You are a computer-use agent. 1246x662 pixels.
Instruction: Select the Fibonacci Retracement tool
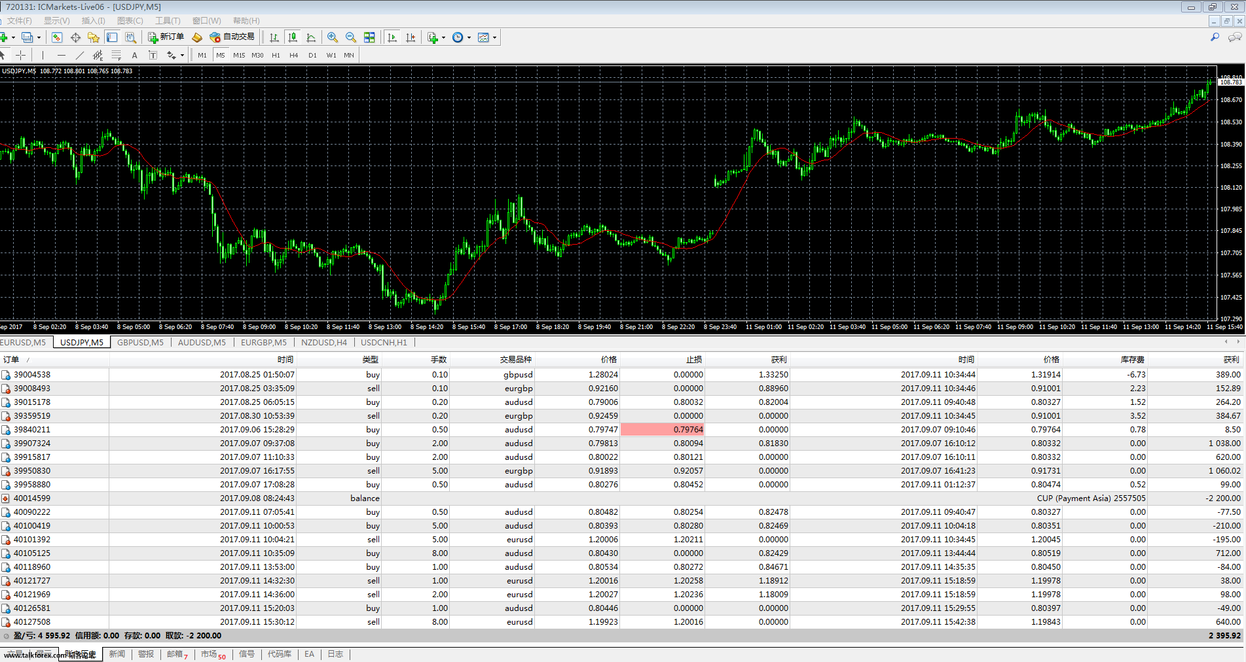pyautogui.click(x=117, y=55)
